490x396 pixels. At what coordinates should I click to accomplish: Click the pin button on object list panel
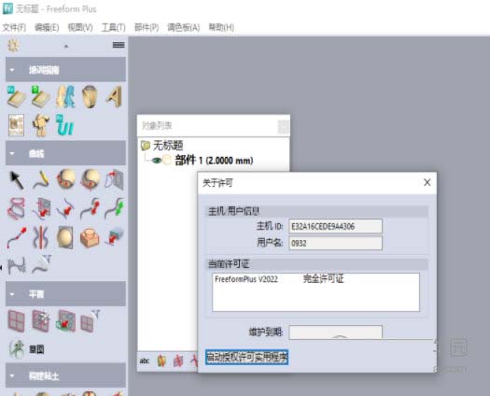284,127
